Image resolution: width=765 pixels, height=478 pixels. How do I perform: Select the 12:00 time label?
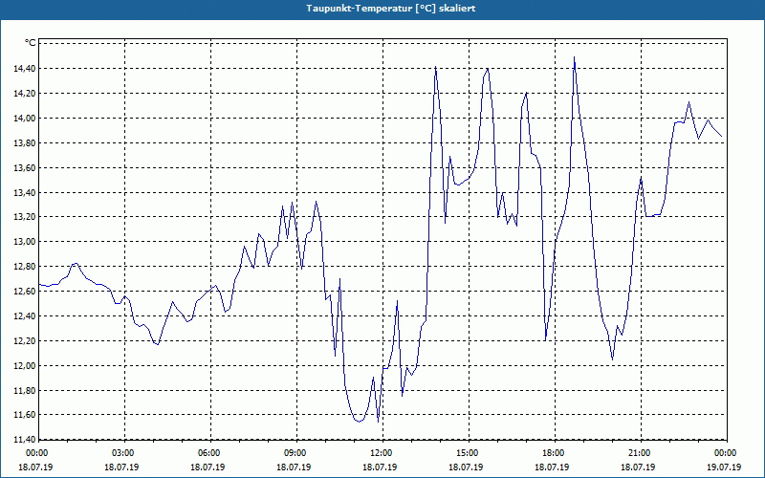pyautogui.click(x=380, y=453)
